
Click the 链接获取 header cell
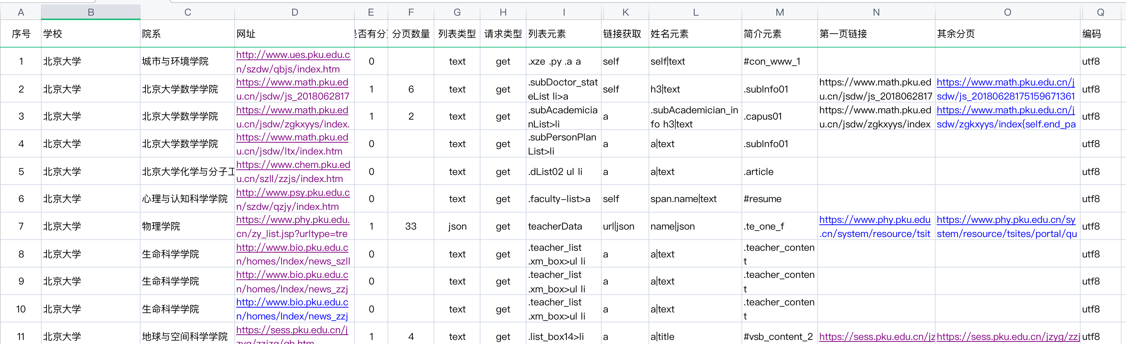coord(625,33)
